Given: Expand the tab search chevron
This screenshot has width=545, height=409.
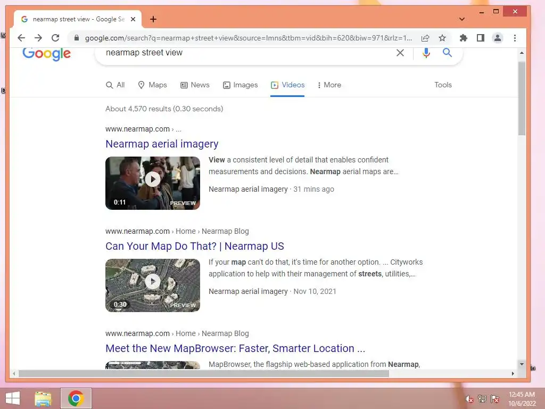Looking at the screenshot, I should tap(461, 19).
